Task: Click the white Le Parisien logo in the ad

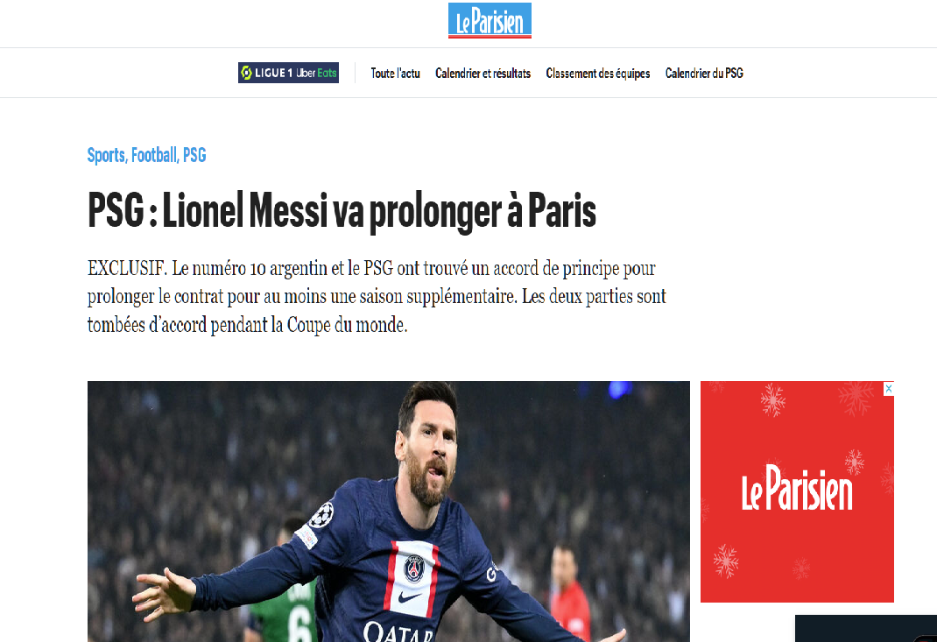Action: tap(797, 489)
